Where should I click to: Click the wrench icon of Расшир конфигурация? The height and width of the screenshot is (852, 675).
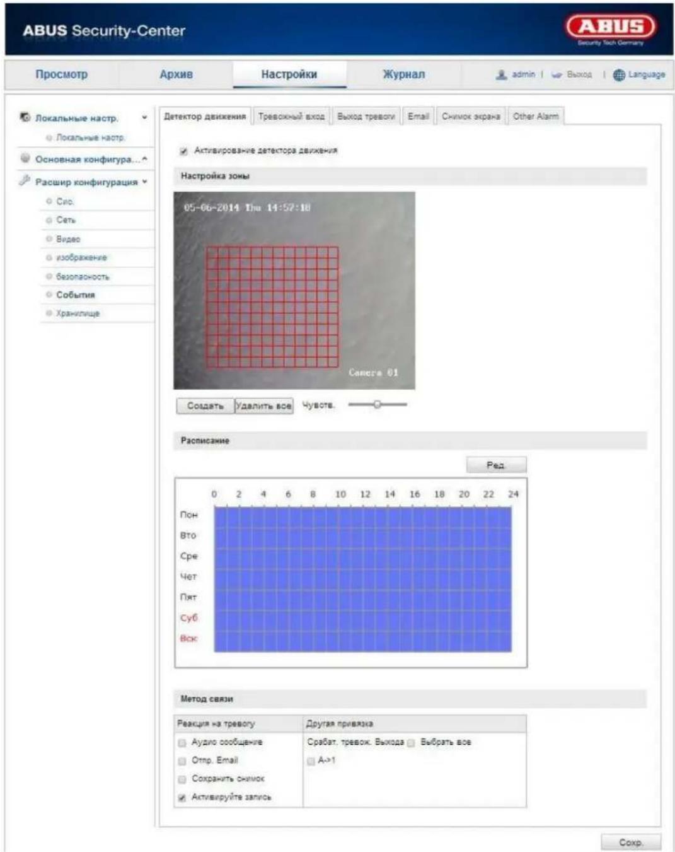tap(25, 181)
